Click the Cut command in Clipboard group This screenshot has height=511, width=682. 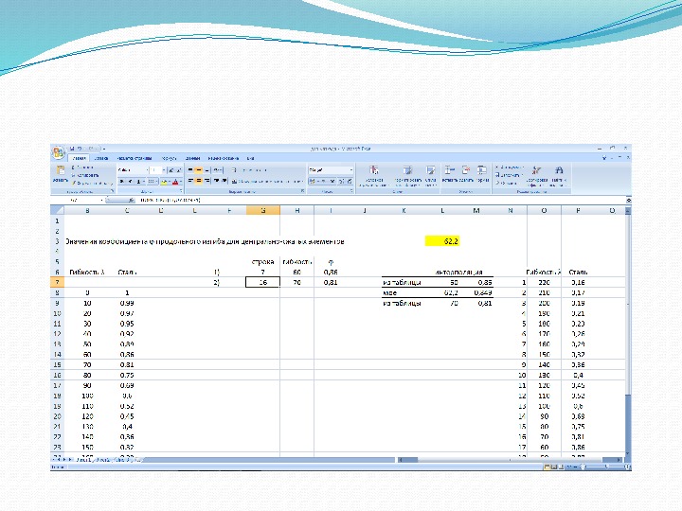pyautogui.click(x=82, y=167)
